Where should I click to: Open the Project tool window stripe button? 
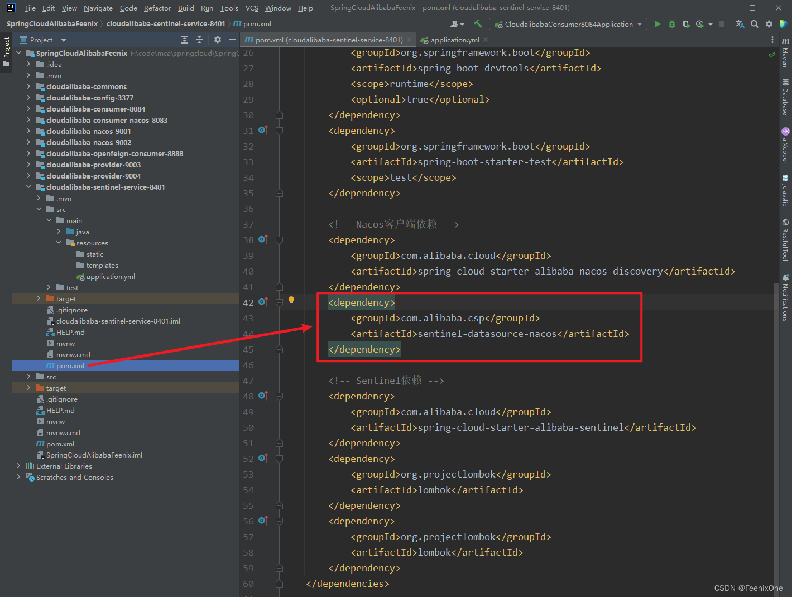click(x=7, y=52)
